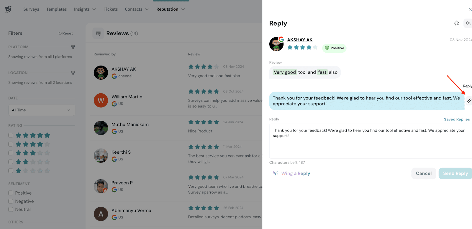The image size is (472, 229).
Task: Open the Location filter funnel icon
Action: click(73, 73)
